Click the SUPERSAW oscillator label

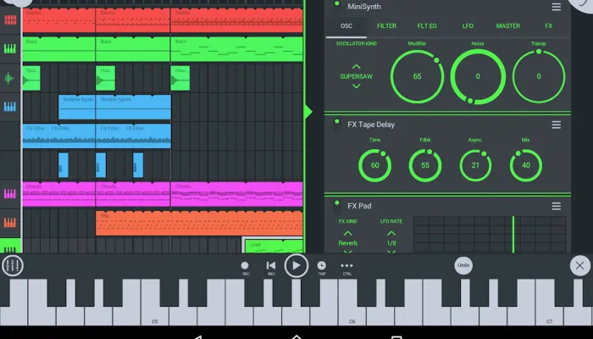[357, 76]
